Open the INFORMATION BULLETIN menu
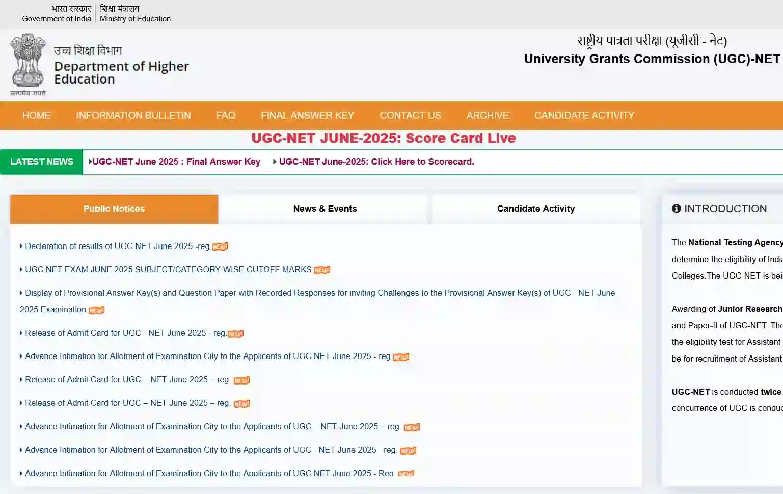Viewport: 783px width, 494px height. [x=133, y=116]
